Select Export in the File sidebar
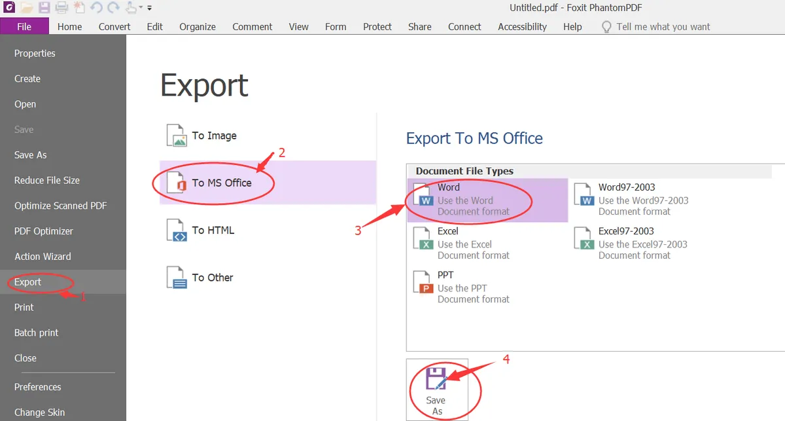The width and height of the screenshot is (785, 421). point(63,282)
